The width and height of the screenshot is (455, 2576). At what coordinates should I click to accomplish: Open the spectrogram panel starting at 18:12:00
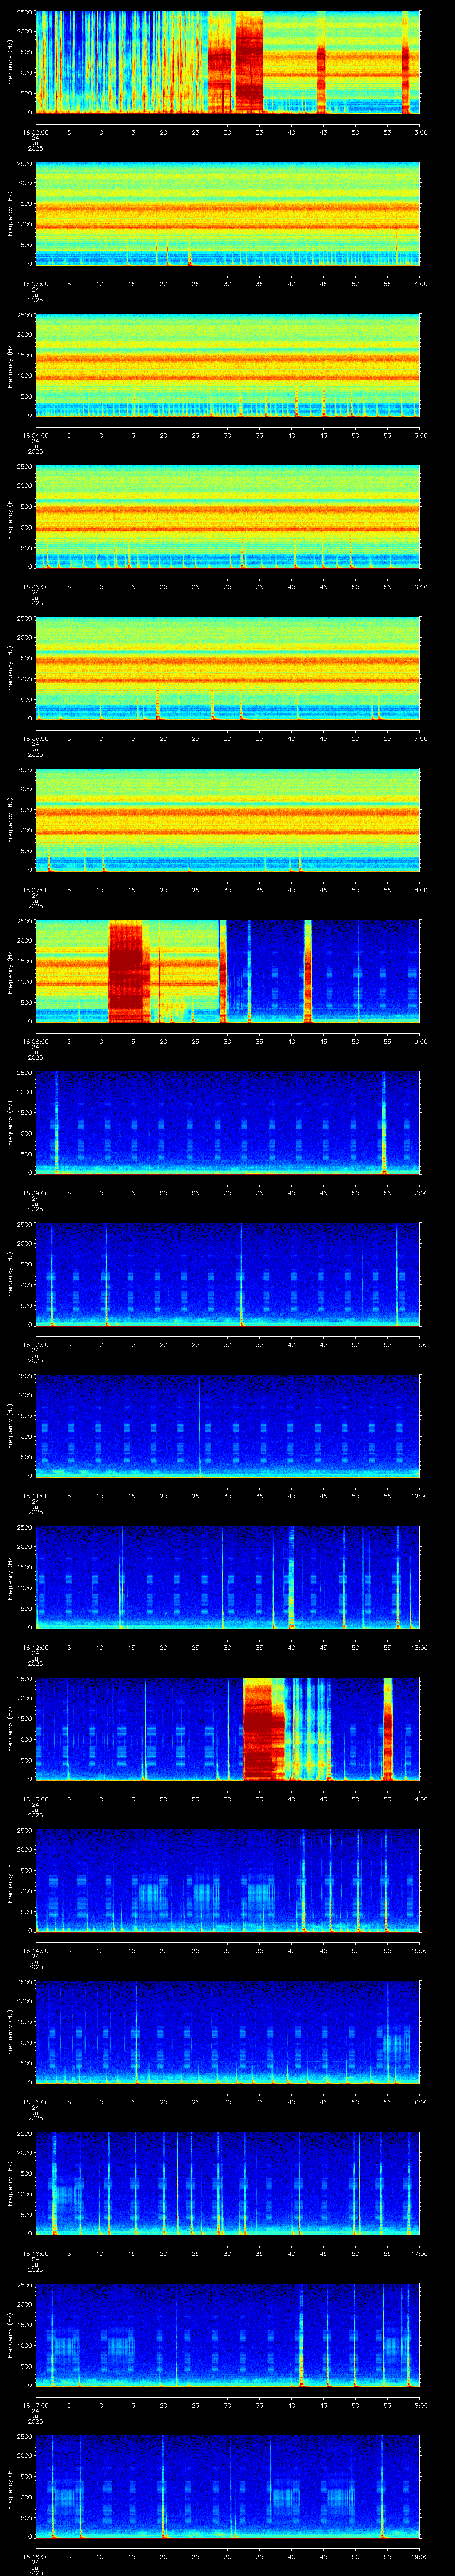pyautogui.click(x=228, y=1577)
